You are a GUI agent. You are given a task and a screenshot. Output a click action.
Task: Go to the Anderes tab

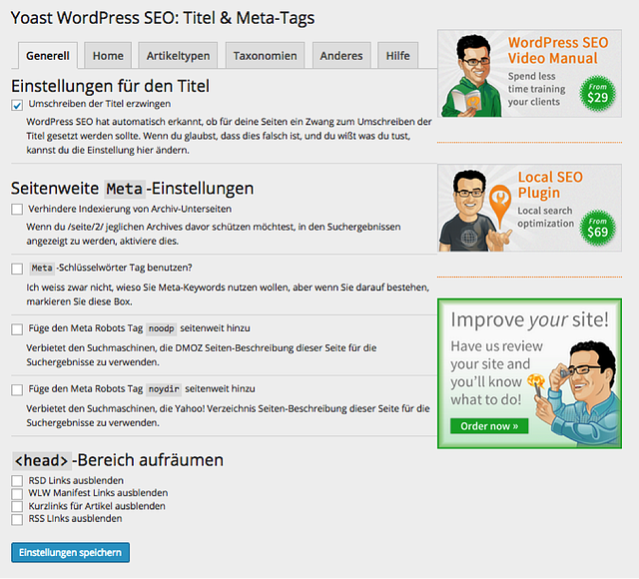341,56
